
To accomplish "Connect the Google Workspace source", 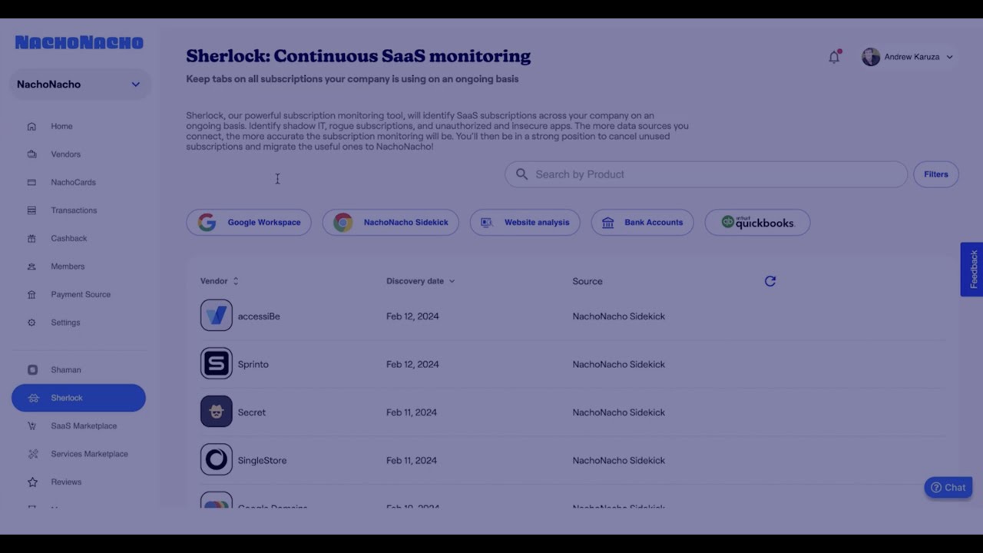I will click(249, 223).
